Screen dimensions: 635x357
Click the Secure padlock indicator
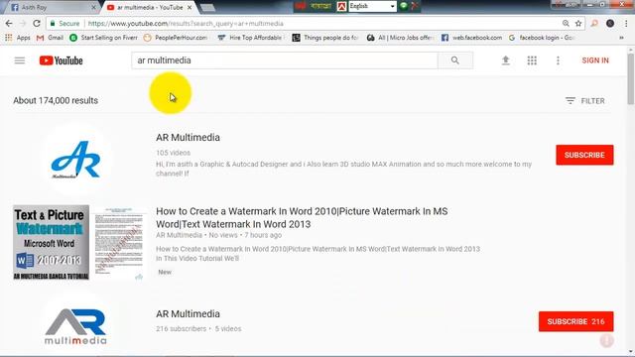(64, 24)
